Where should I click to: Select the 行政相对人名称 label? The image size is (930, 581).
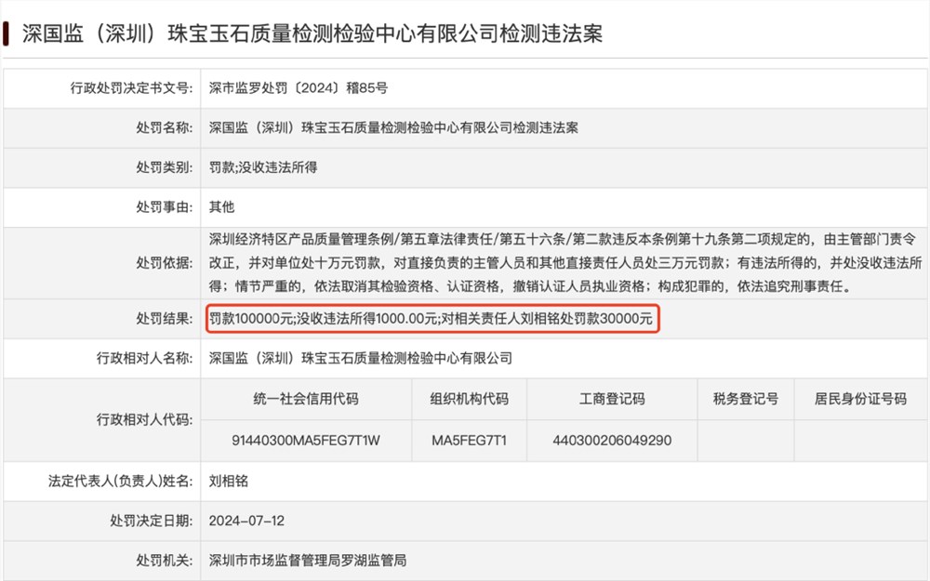[145, 359]
